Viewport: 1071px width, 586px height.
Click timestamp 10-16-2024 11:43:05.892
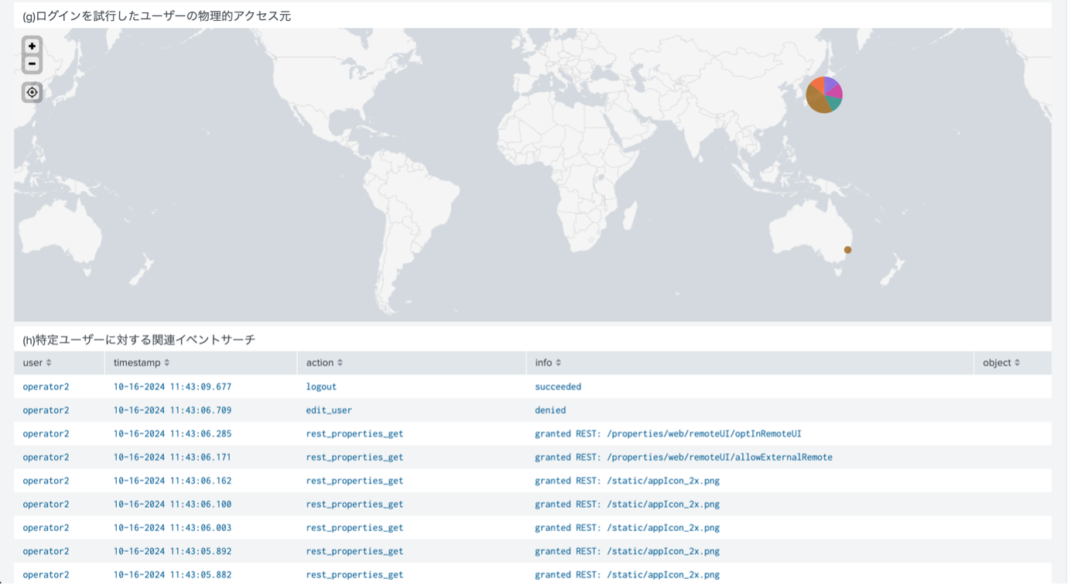click(173, 551)
